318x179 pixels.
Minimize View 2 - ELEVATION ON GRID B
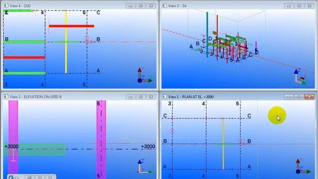click(x=130, y=97)
